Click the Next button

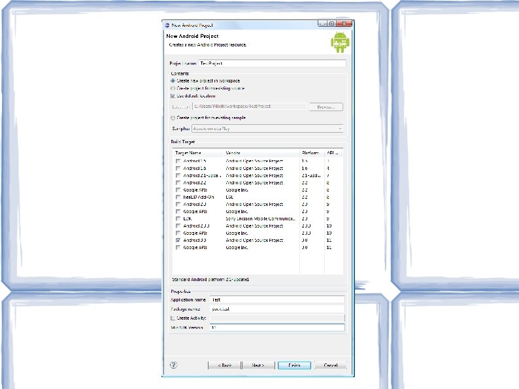258,365
